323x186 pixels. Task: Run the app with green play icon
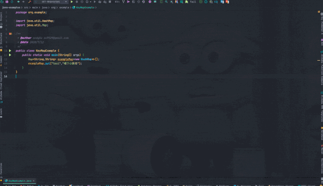pos(72,2)
